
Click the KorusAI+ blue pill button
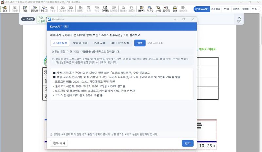202,9
